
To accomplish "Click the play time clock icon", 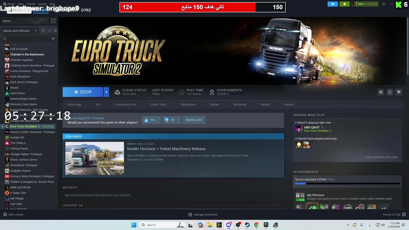I will 181,92.
